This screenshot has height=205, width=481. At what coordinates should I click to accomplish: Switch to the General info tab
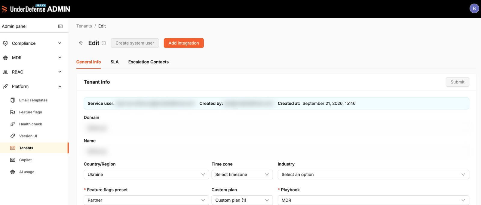(x=88, y=62)
